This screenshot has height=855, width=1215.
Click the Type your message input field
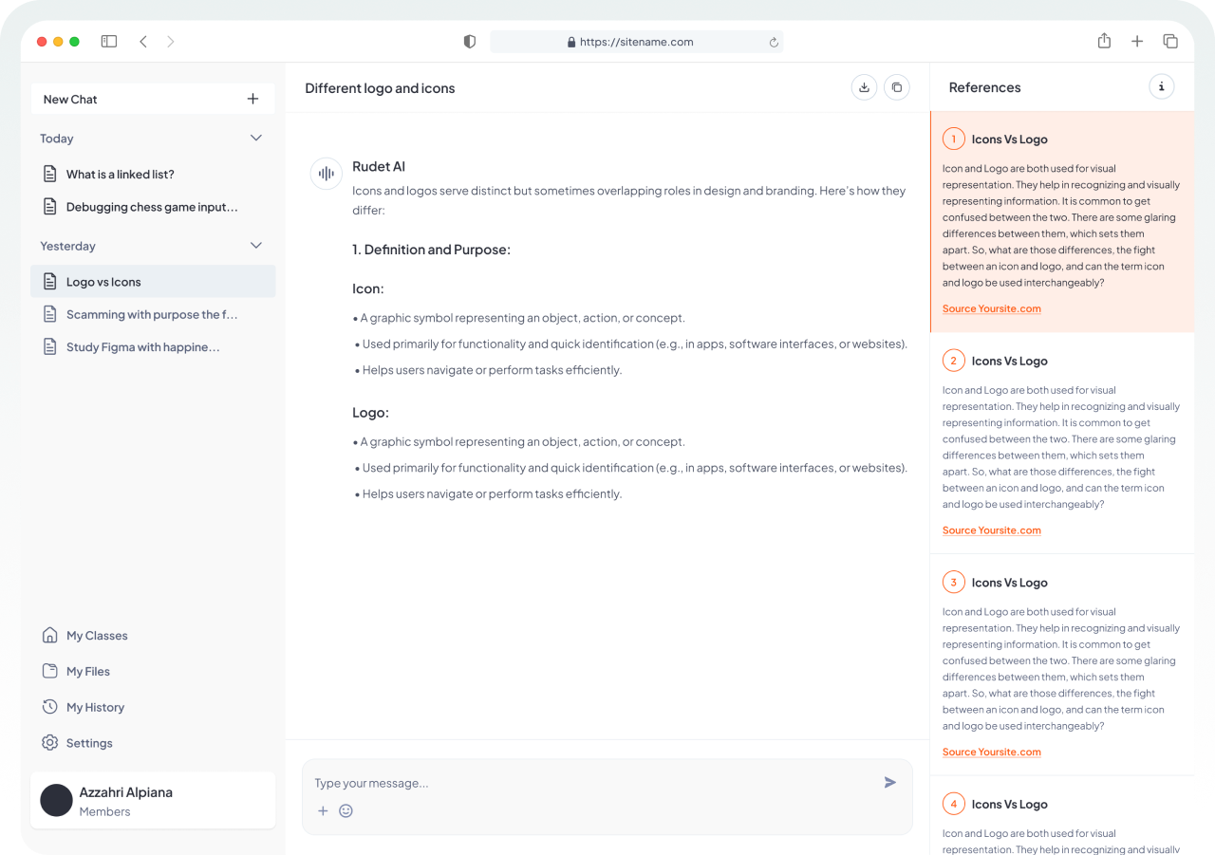pyautogui.click(x=589, y=783)
